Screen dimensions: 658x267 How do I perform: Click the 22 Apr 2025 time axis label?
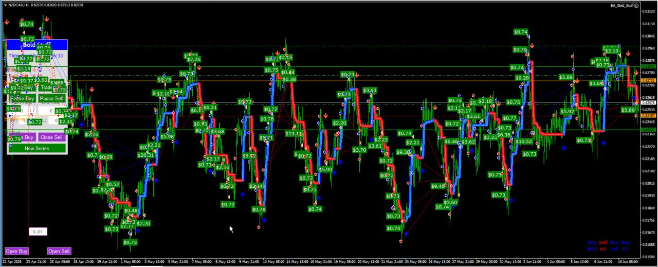[12, 261]
